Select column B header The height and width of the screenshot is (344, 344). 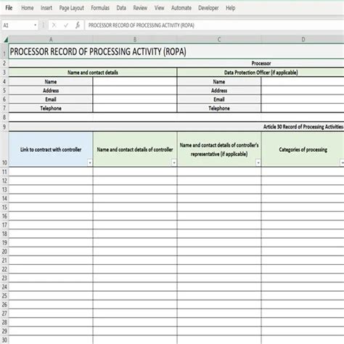135,39
